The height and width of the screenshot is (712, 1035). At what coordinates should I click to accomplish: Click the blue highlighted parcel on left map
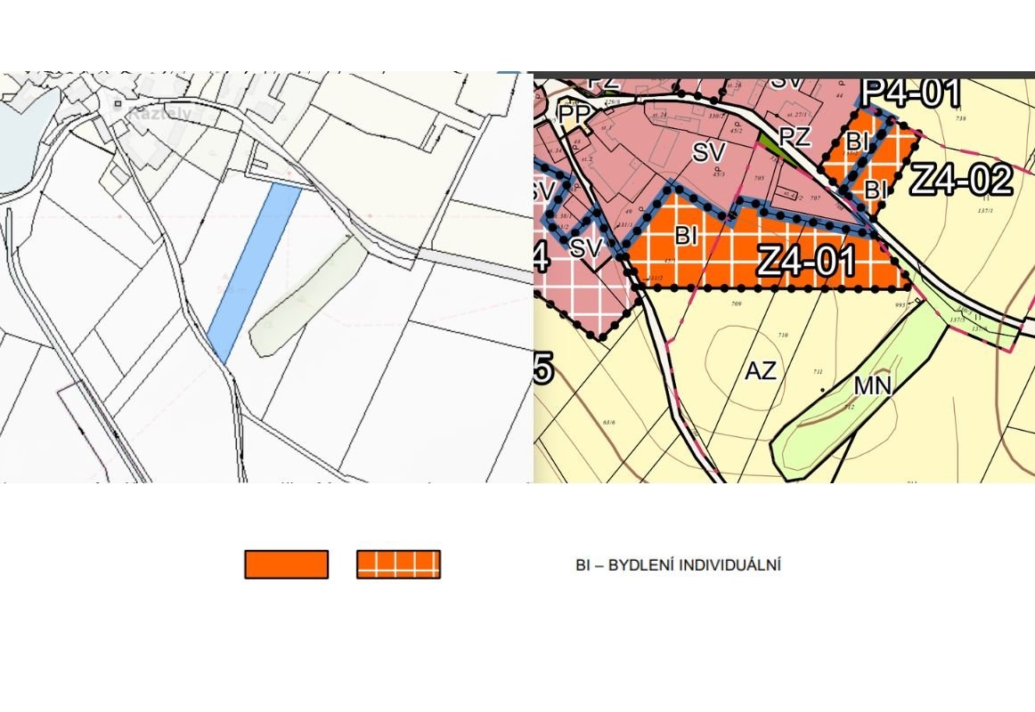pos(254,271)
